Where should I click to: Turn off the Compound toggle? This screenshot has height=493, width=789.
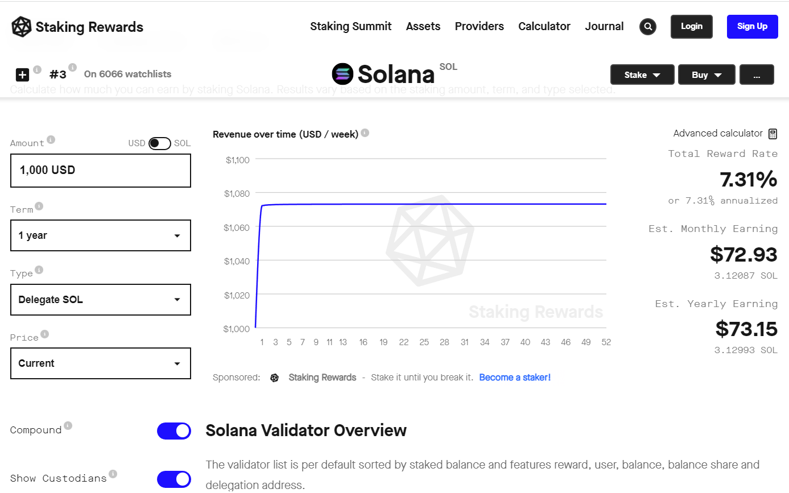click(x=174, y=431)
